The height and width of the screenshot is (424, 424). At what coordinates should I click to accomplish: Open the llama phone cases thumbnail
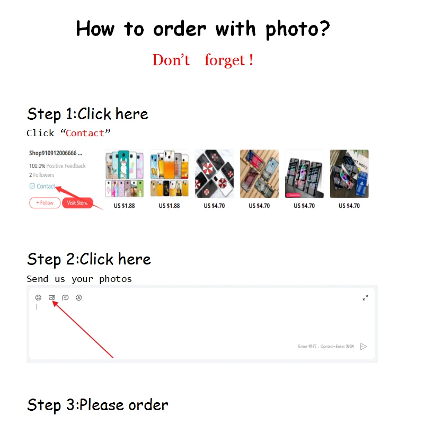(x=125, y=174)
